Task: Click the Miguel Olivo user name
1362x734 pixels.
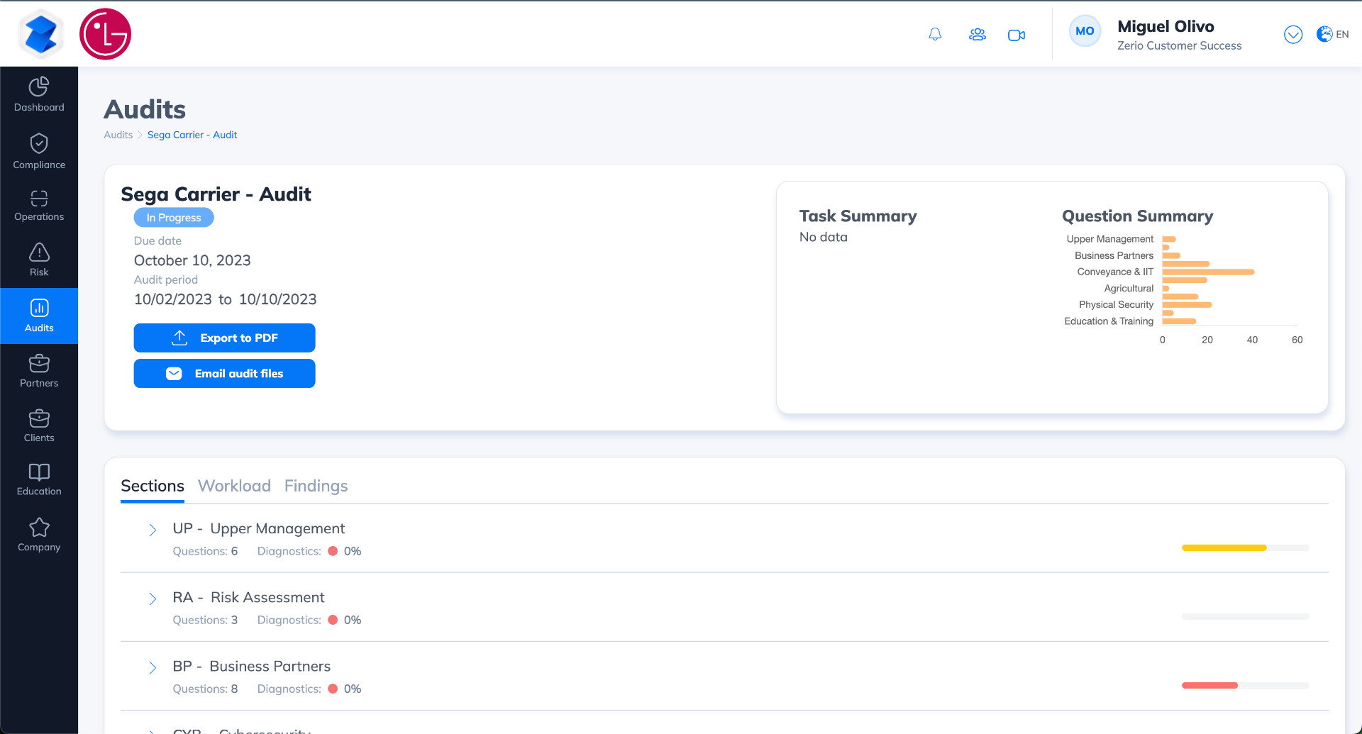Action: coord(1166,26)
